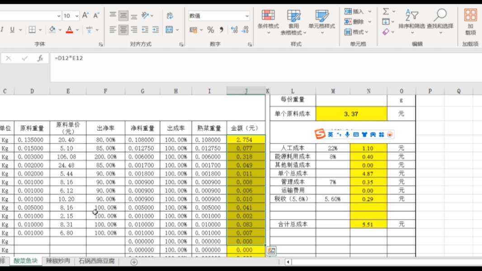Open 格式 cell format menu
The width and height of the screenshot is (482, 271).
pyautogui.click(x=357, y=32)
